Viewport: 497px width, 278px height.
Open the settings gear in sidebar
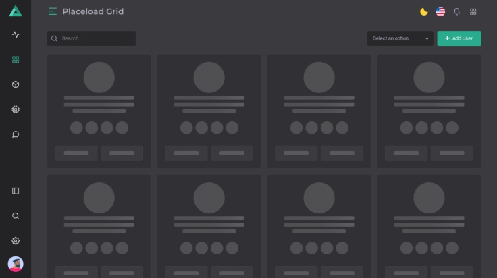(x=16, y=241)
